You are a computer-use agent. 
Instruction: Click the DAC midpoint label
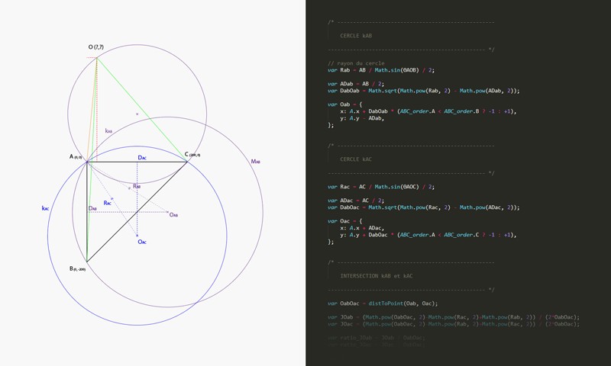[141, 158]
